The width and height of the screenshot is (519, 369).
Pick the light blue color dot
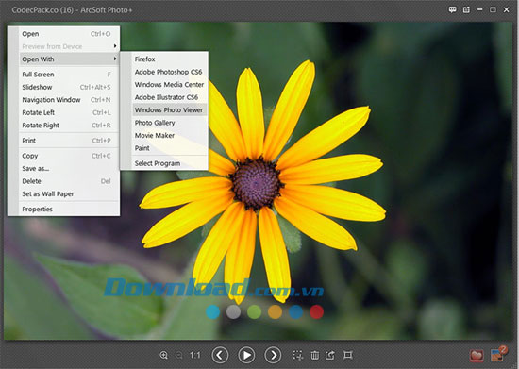pyautogui.click(x=213, y=312)
